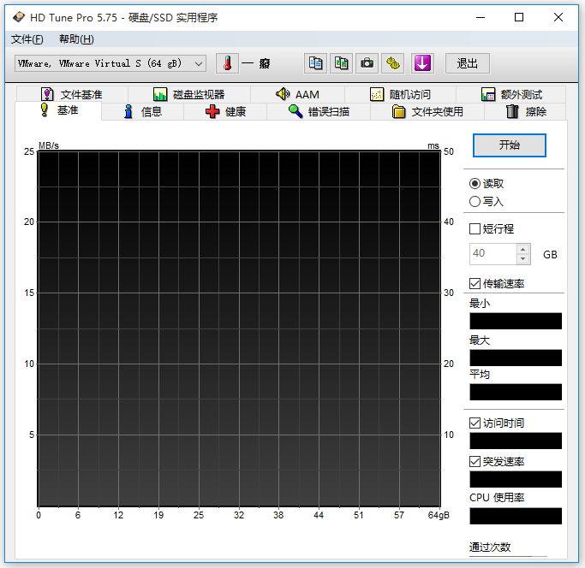Image resolution: width=585 pixels, height=568 pixels.
Task: Decrease short stroke value with down arrow
Action: [x=523, y=259]
